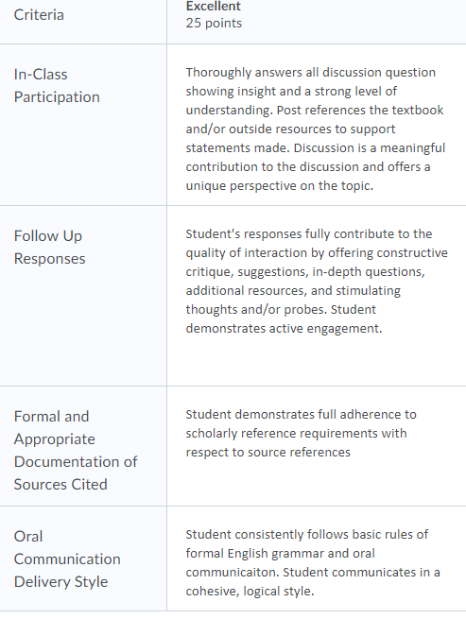Click 'formal English grammar and oral' line
This screenshot has height=619, width=466.
point(281,554)
